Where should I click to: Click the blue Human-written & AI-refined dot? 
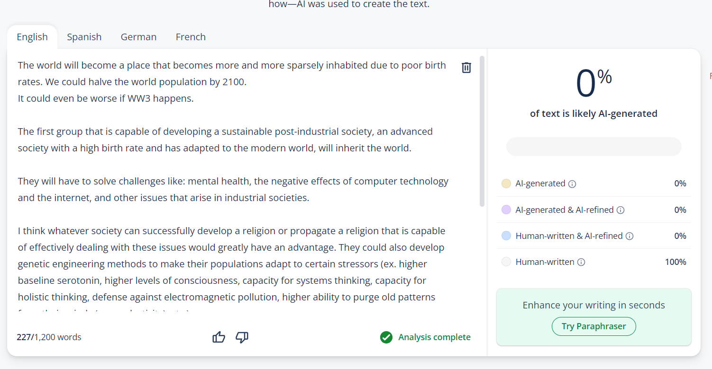point(506,236)
